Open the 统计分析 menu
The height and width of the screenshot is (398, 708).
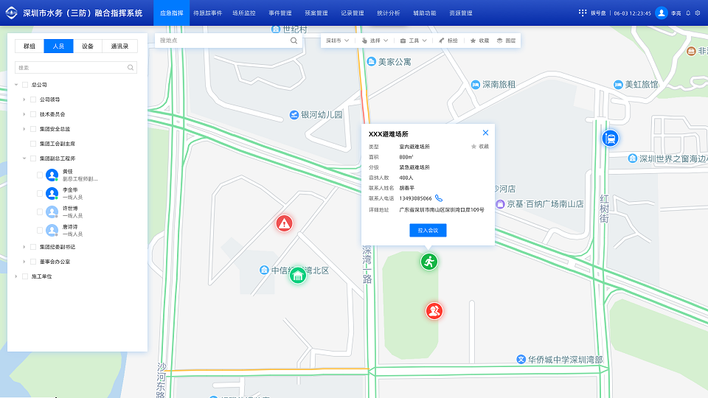pos(388,13)
